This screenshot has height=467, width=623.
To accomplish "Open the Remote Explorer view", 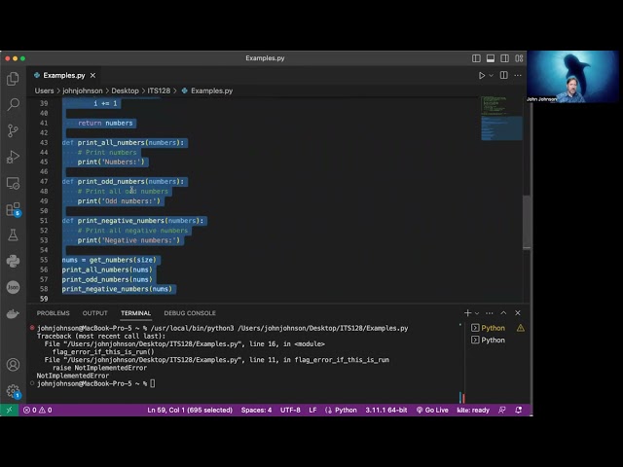I will pyautogui.click(x=13, y=183).
